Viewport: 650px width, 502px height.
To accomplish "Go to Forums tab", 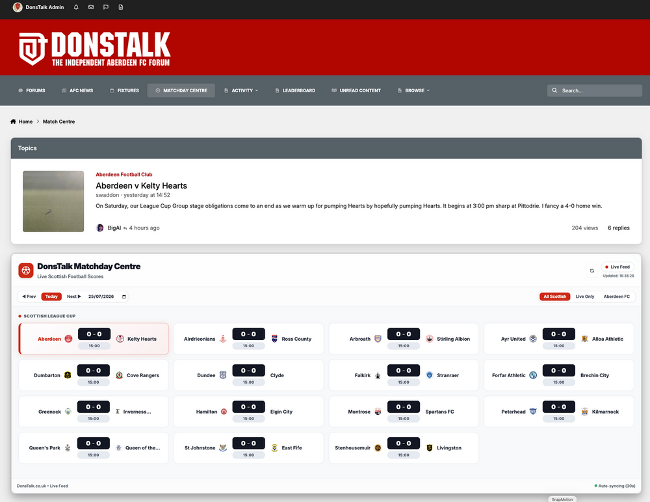I will coord(31,90).
